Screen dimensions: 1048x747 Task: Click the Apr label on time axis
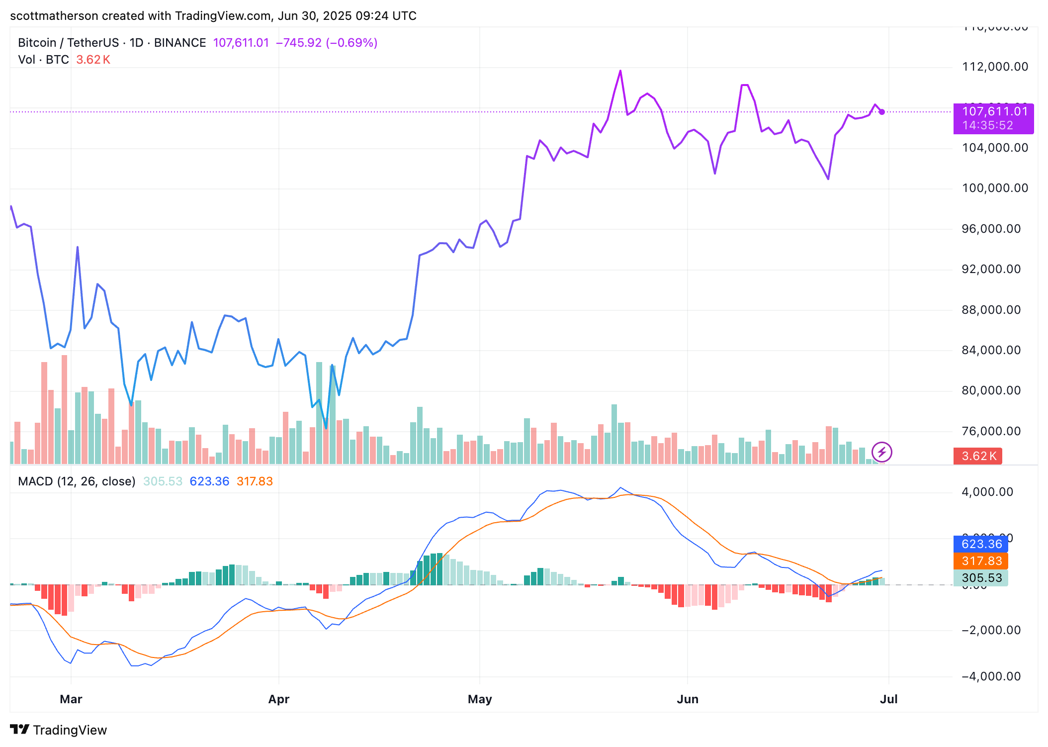[279, 699]
